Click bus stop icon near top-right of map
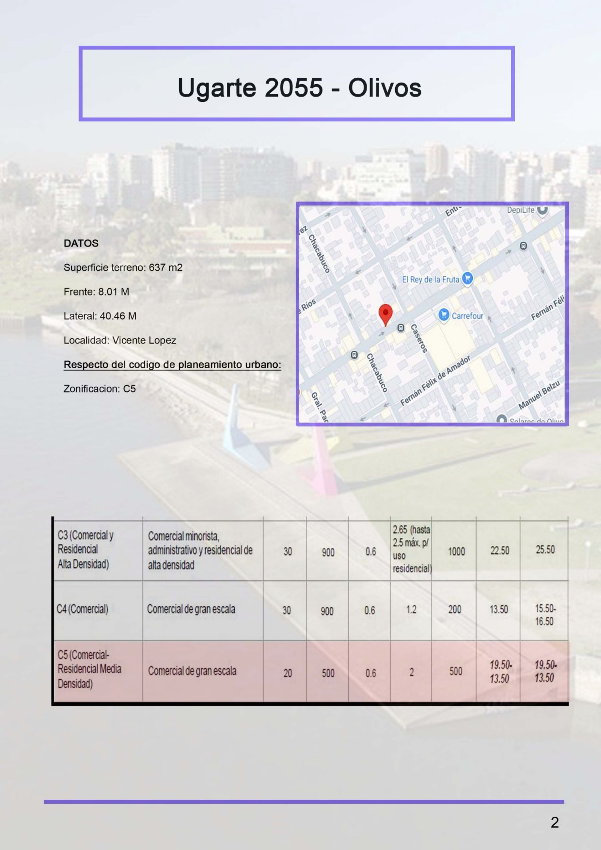 pyautogui.click(x=523, y=246)
